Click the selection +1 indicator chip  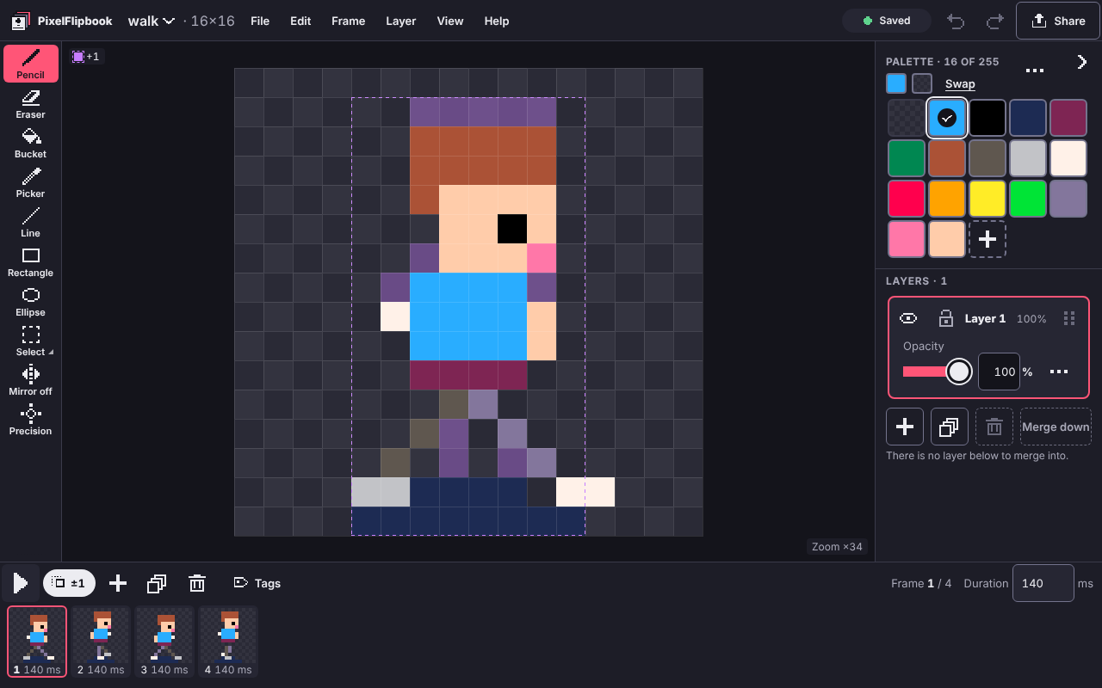coord(86,57)
